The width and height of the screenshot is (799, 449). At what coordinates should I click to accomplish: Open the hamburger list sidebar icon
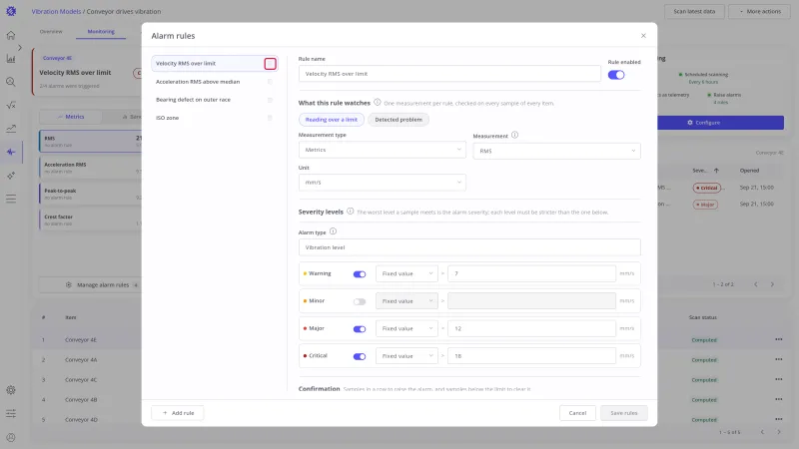(x=11, y=199)
